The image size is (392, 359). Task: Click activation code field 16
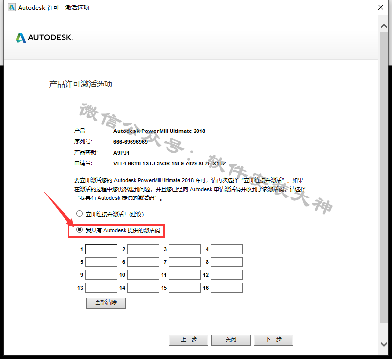click(x=227, y=288)
